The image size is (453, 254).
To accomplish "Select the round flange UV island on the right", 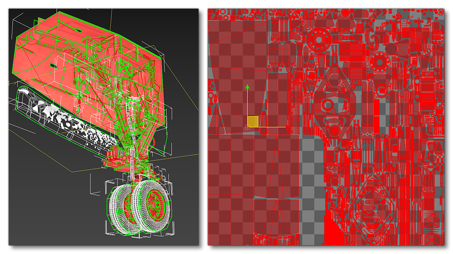I will [x=379, y=63].
